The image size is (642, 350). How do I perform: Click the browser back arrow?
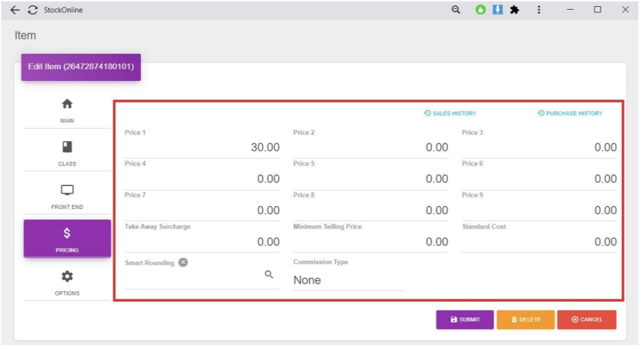click(x=15, y=10)
